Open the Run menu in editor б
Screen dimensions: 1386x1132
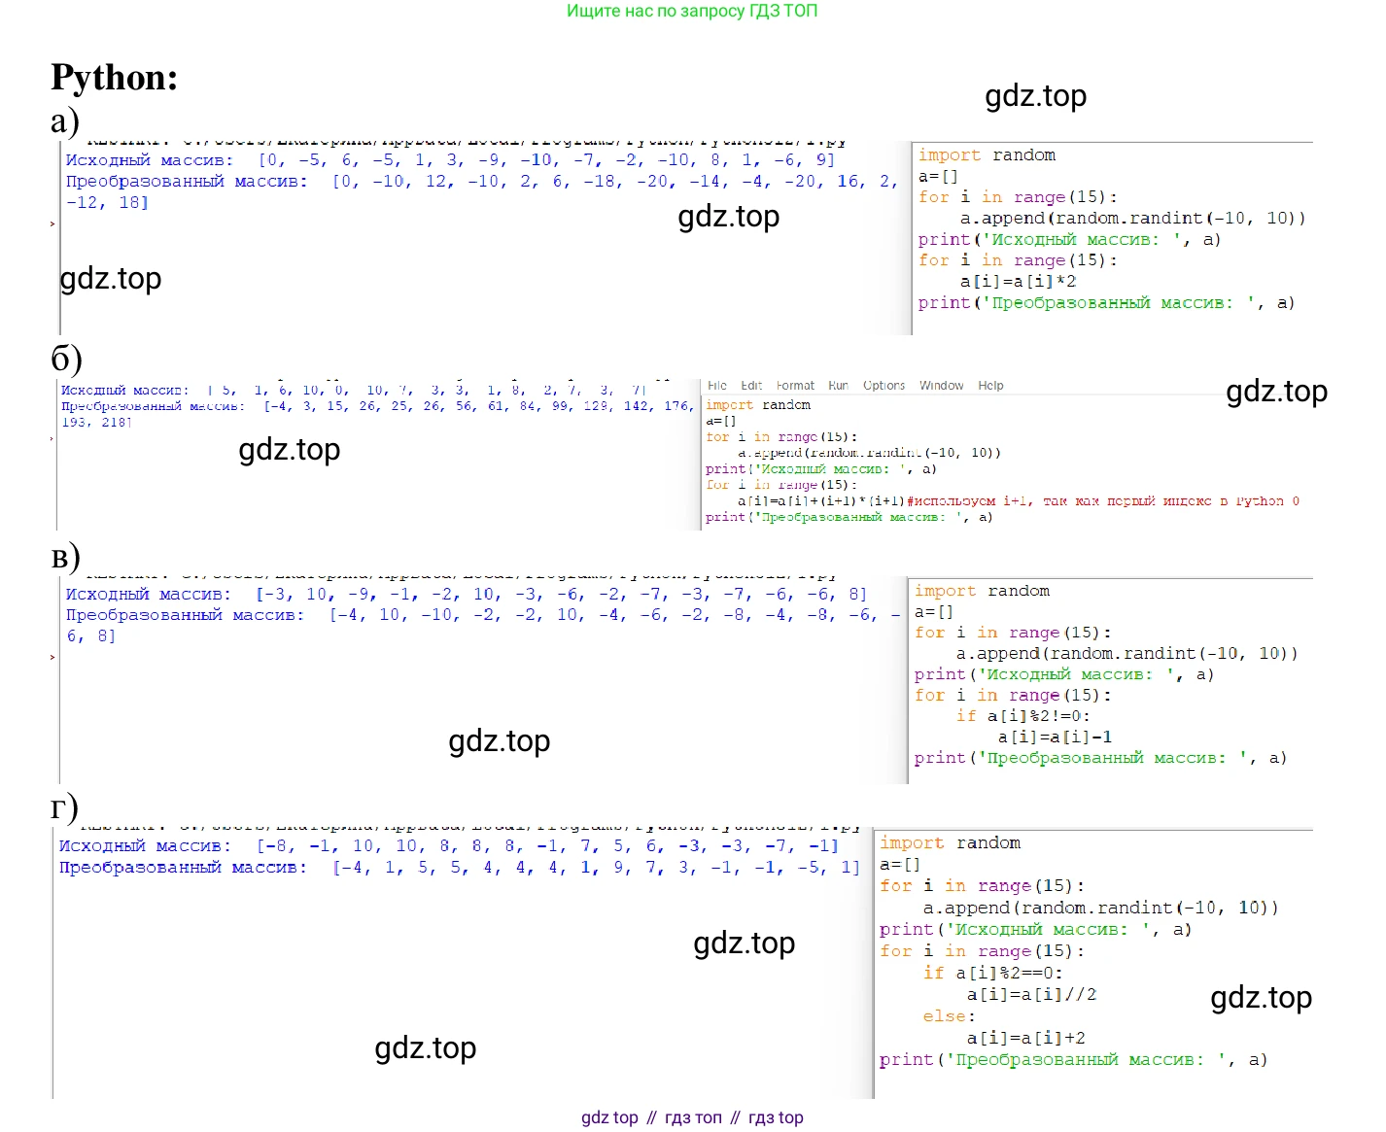click(x=838, y=386)
